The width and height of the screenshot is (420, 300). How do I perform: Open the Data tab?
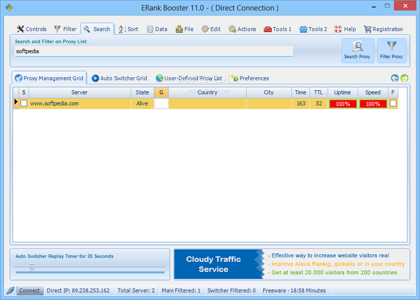157,29
